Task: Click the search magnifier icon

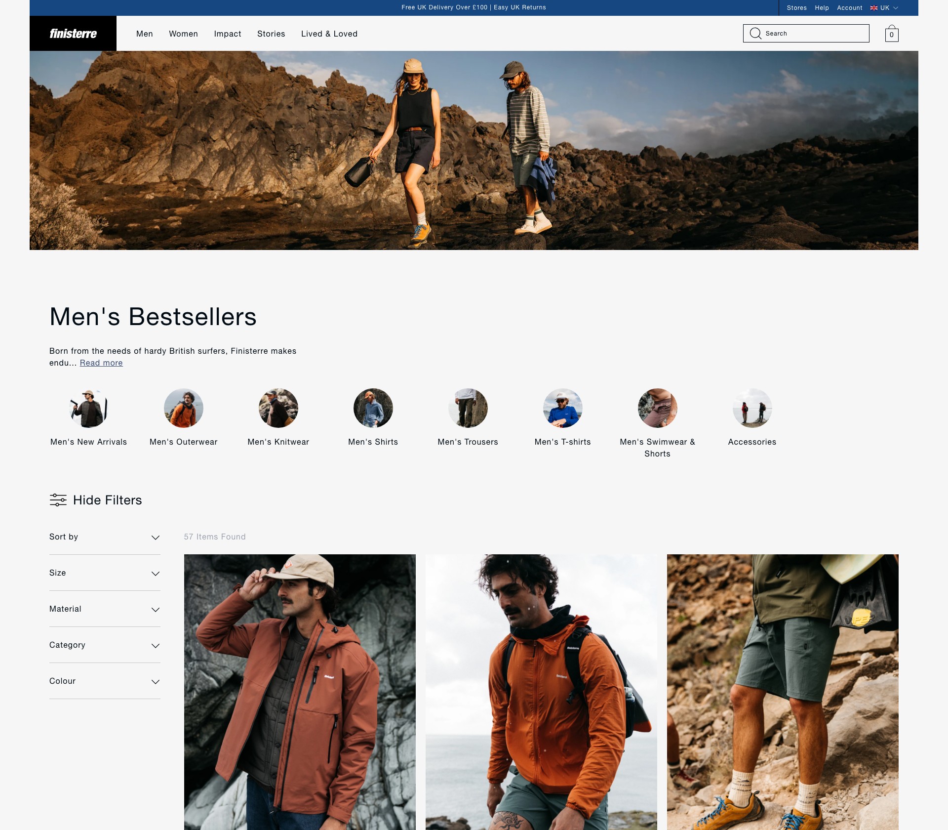Action: pos(755,33)
